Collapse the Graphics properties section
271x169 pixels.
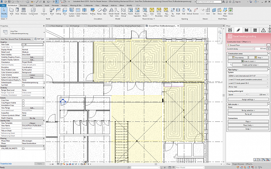[x=43, y=42]
